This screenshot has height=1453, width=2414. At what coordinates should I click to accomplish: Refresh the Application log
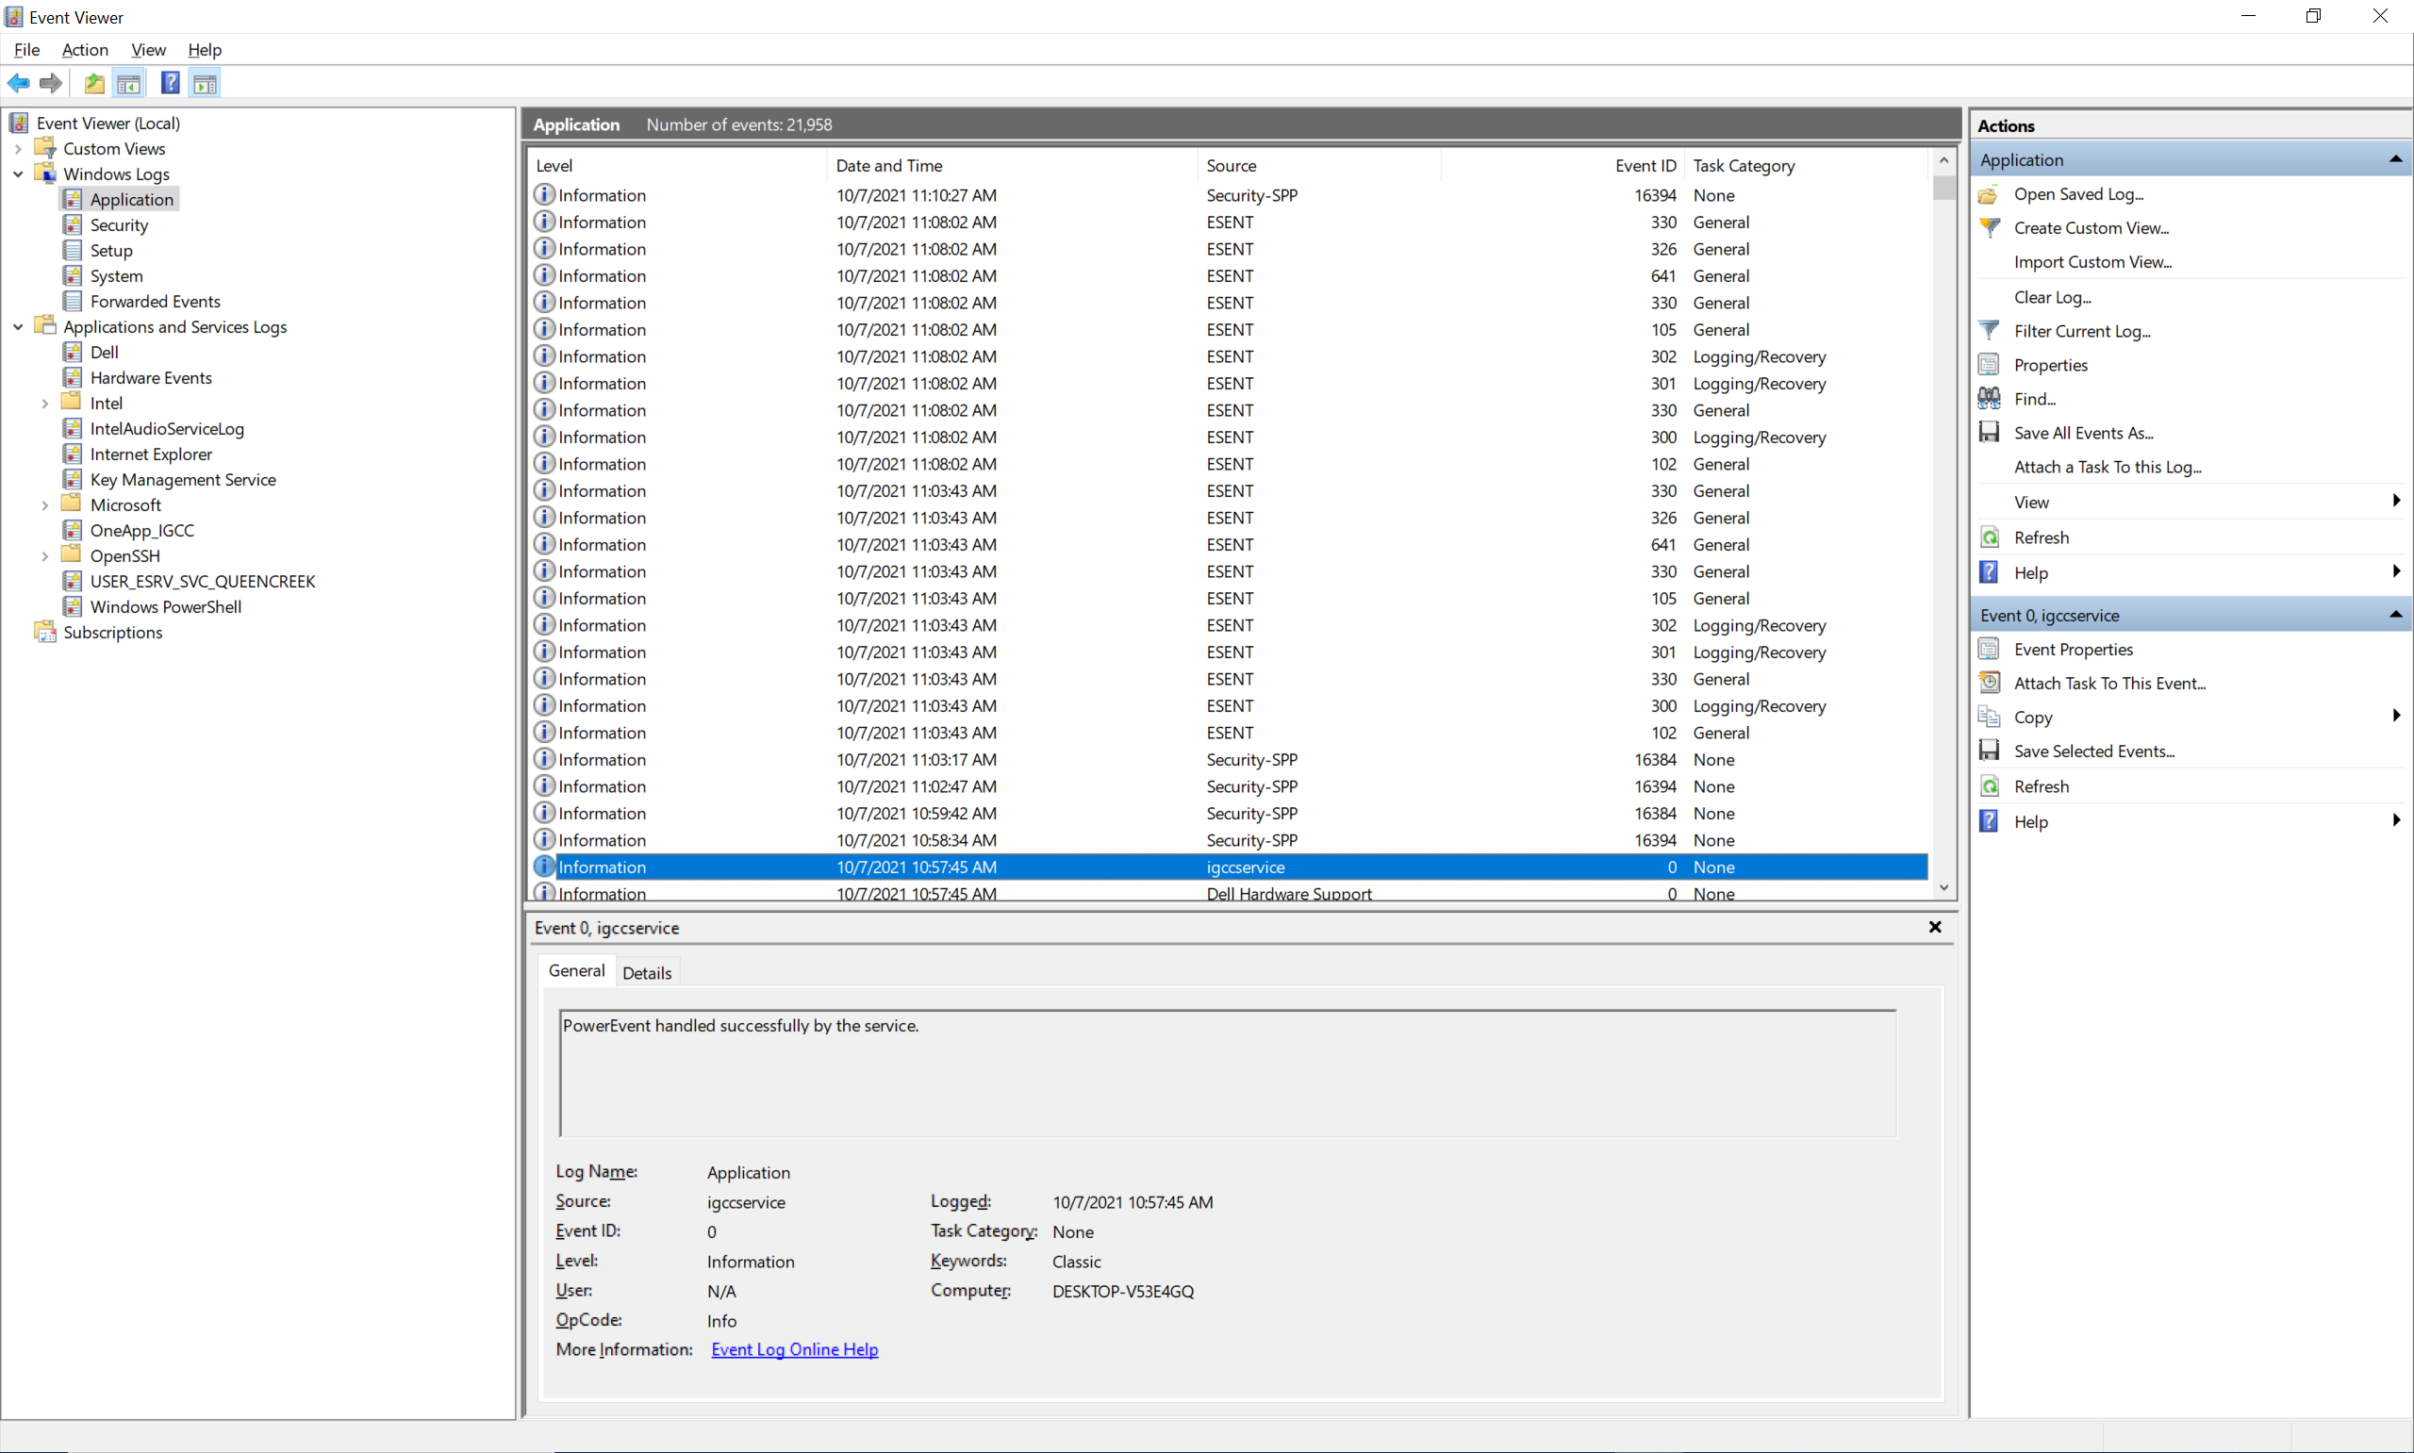click(2042, 537)
